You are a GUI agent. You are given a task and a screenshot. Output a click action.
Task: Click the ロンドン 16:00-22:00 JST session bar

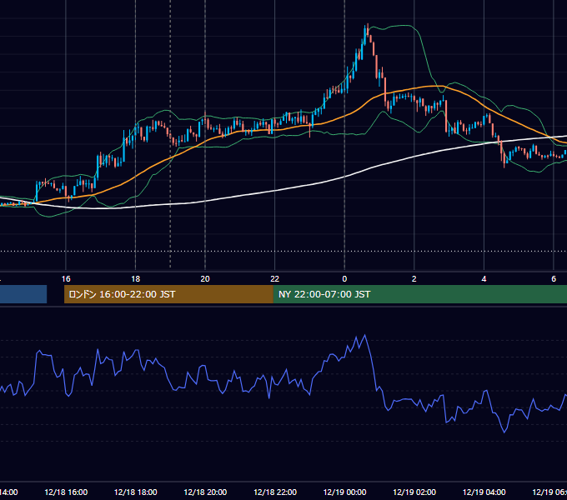[168, 294]
